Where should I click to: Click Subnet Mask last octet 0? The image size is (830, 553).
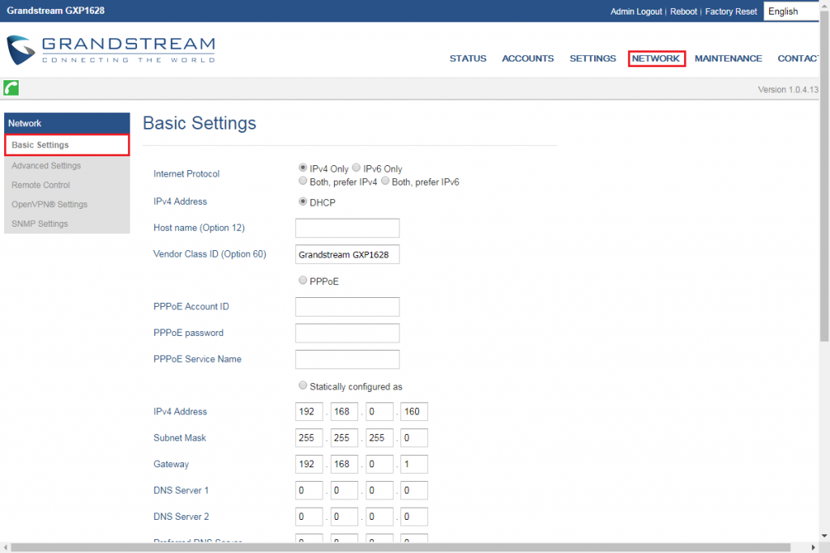[x=414, y=438]
